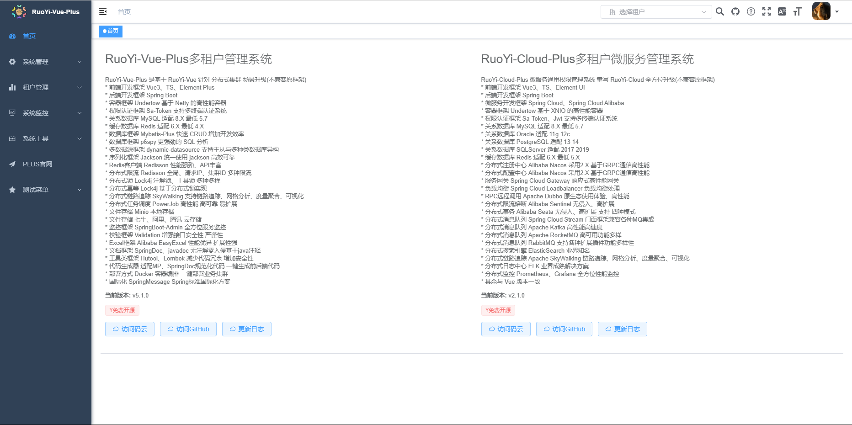Open the 系统管理 sidebar menu

pyautogui.click(x=46, y=62)
